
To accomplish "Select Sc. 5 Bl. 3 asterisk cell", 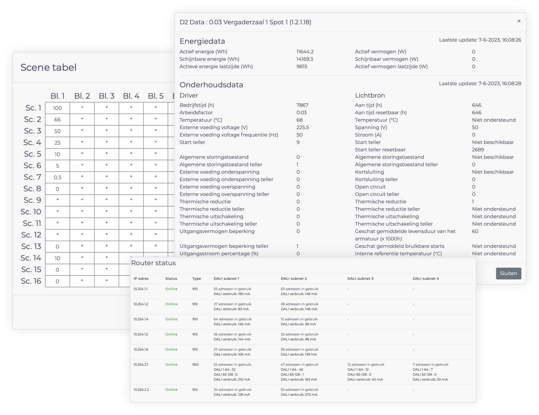I will pos(107,154).
